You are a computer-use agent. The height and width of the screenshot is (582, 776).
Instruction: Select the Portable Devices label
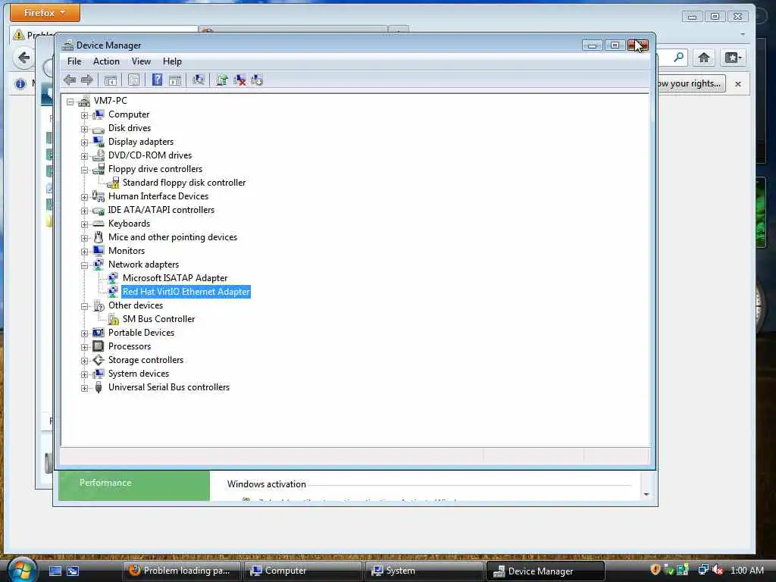click(142, 333)
